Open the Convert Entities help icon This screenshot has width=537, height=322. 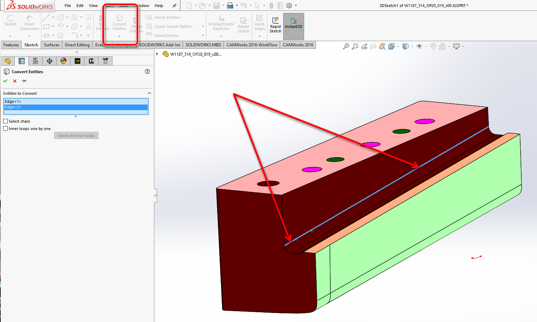click(x=147, y=71)
